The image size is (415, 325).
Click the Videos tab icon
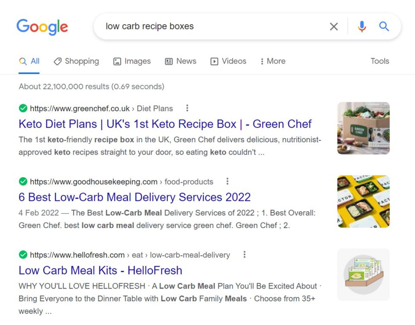click(214, 61)
